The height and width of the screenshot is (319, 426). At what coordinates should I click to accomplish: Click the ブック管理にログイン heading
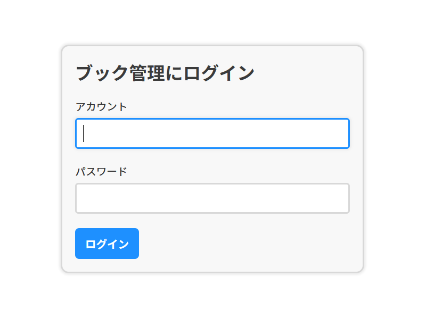[x=165, y=73]
